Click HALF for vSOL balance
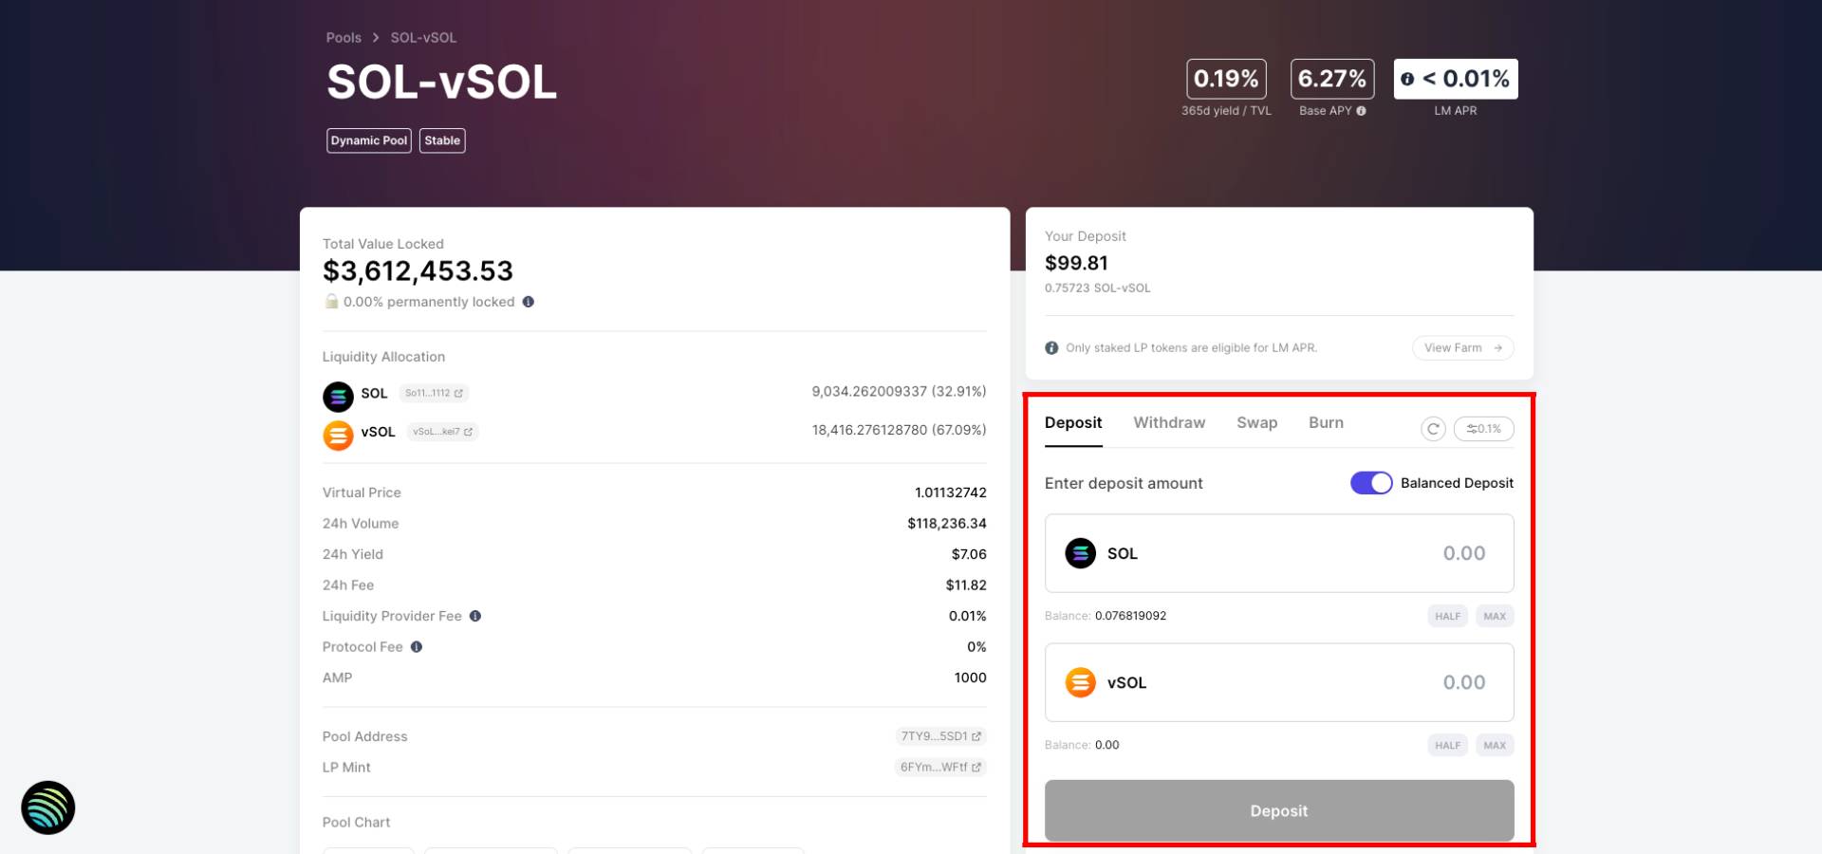This screenshot has width=1822, height=854. tap(1447, 745)
